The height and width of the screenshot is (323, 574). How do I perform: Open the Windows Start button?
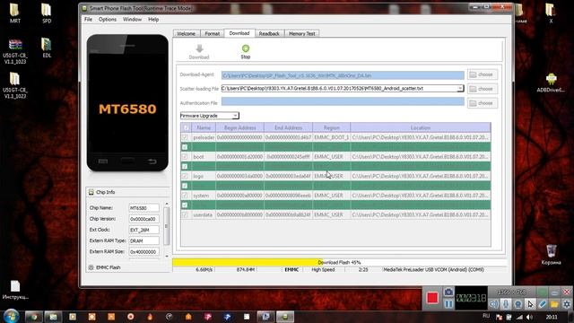(x=11, y=316)
